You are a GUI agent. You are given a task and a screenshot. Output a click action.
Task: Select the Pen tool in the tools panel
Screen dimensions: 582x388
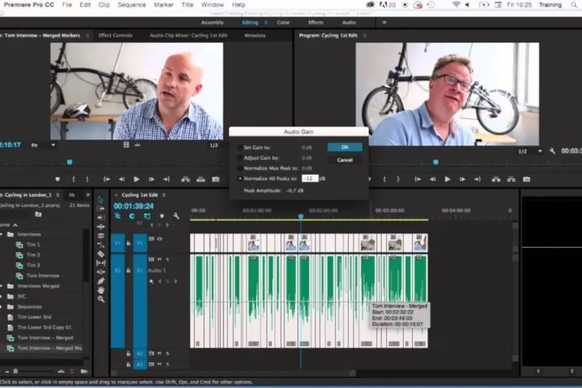[x=101, y=281]
